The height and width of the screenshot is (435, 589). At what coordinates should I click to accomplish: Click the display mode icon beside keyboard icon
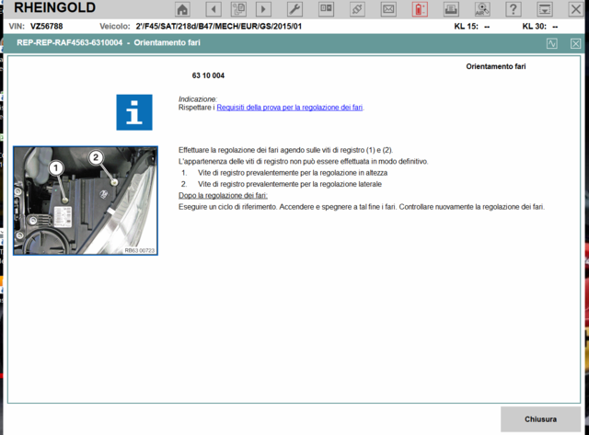coord(326,9)
